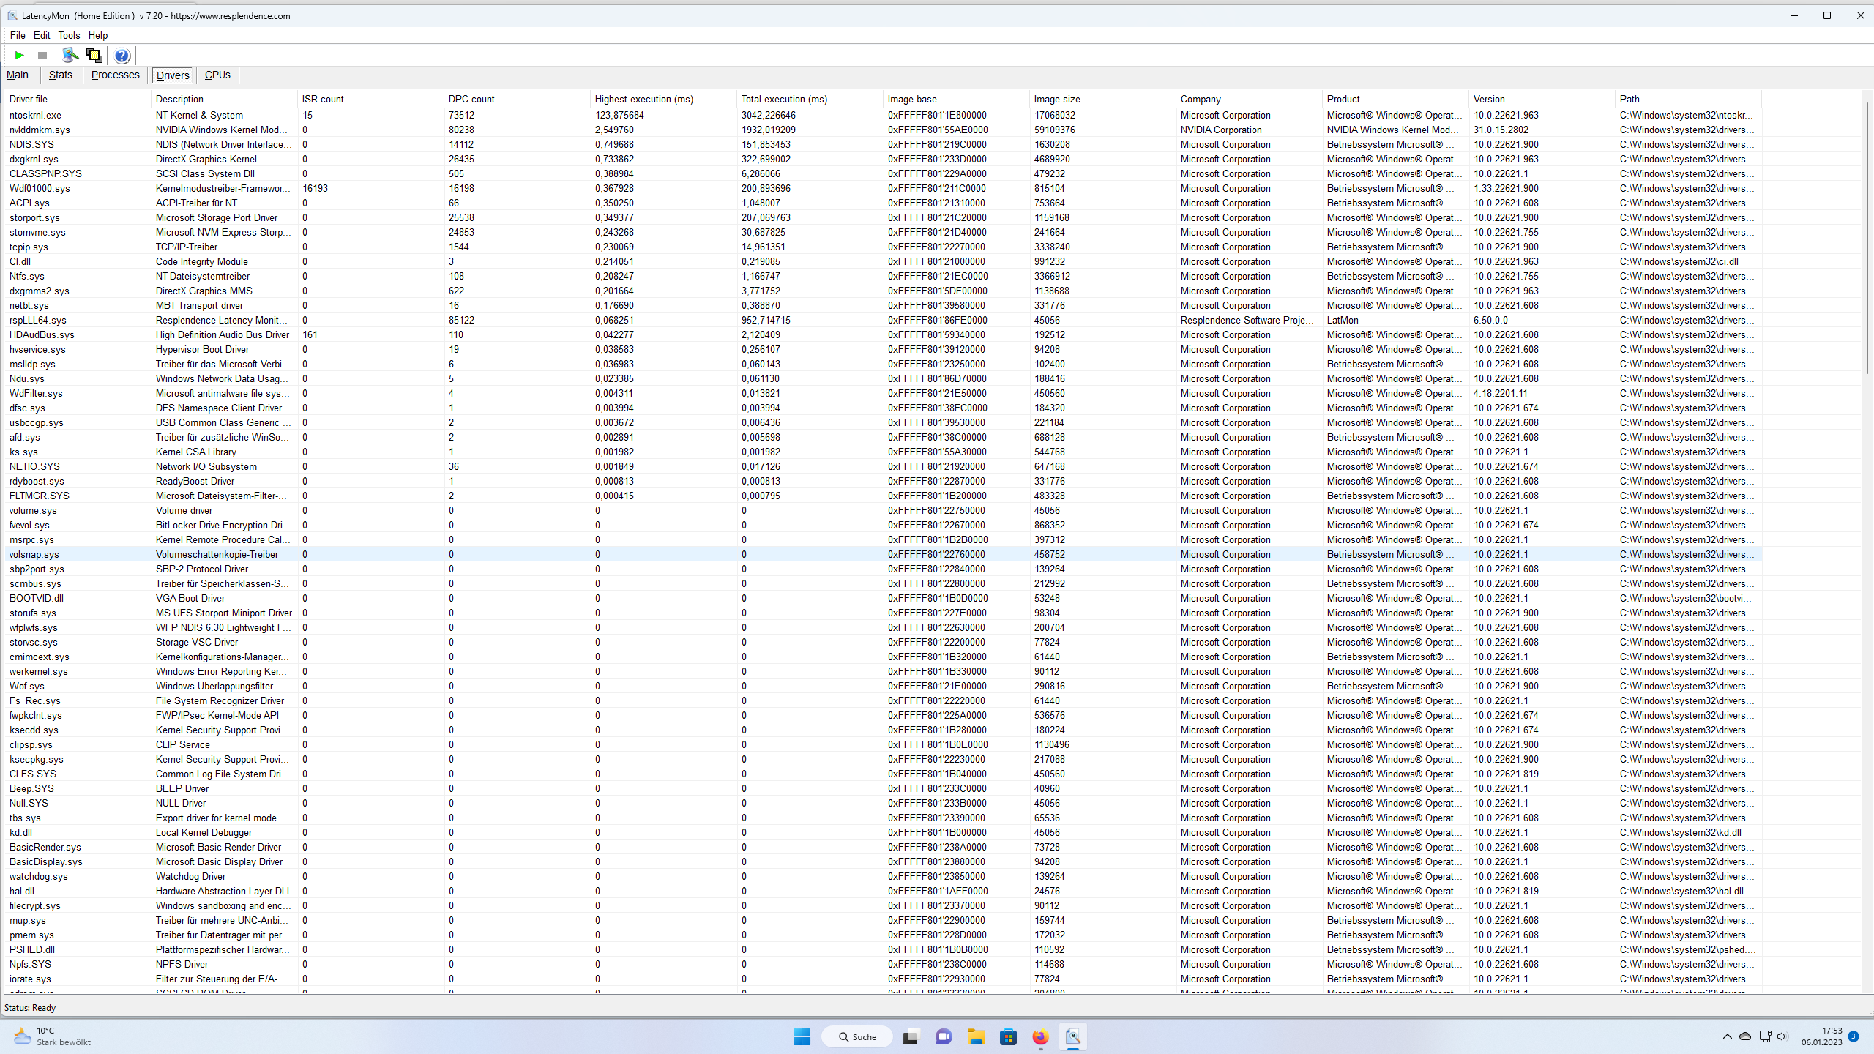Open the Tools menu
This screenshot has width=1874, height=1054.
pos(69,35)
